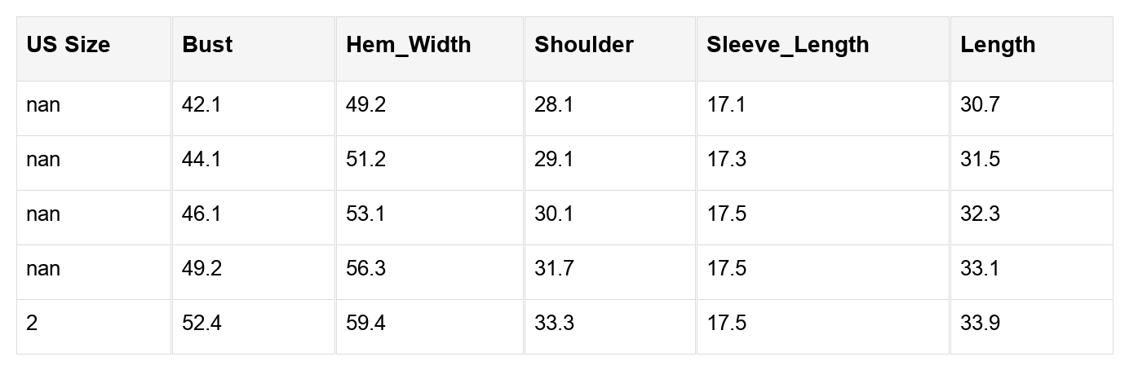1129x370 pixels.
Task: Click the Shoulder value 31.7
Action: (554, 269)
